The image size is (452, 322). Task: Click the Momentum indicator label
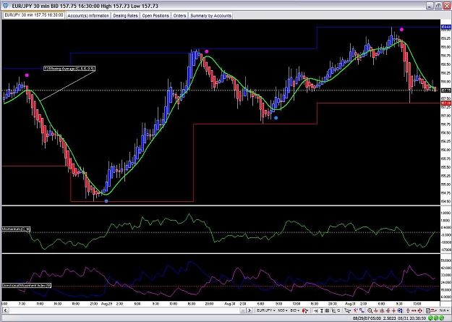pyautogui.click(x=16, y=229)
